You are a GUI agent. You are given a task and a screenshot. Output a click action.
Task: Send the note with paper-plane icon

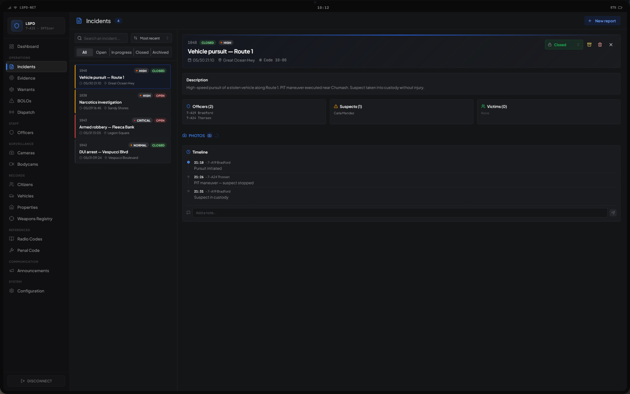pyautogui.click(x=613, y=213)
